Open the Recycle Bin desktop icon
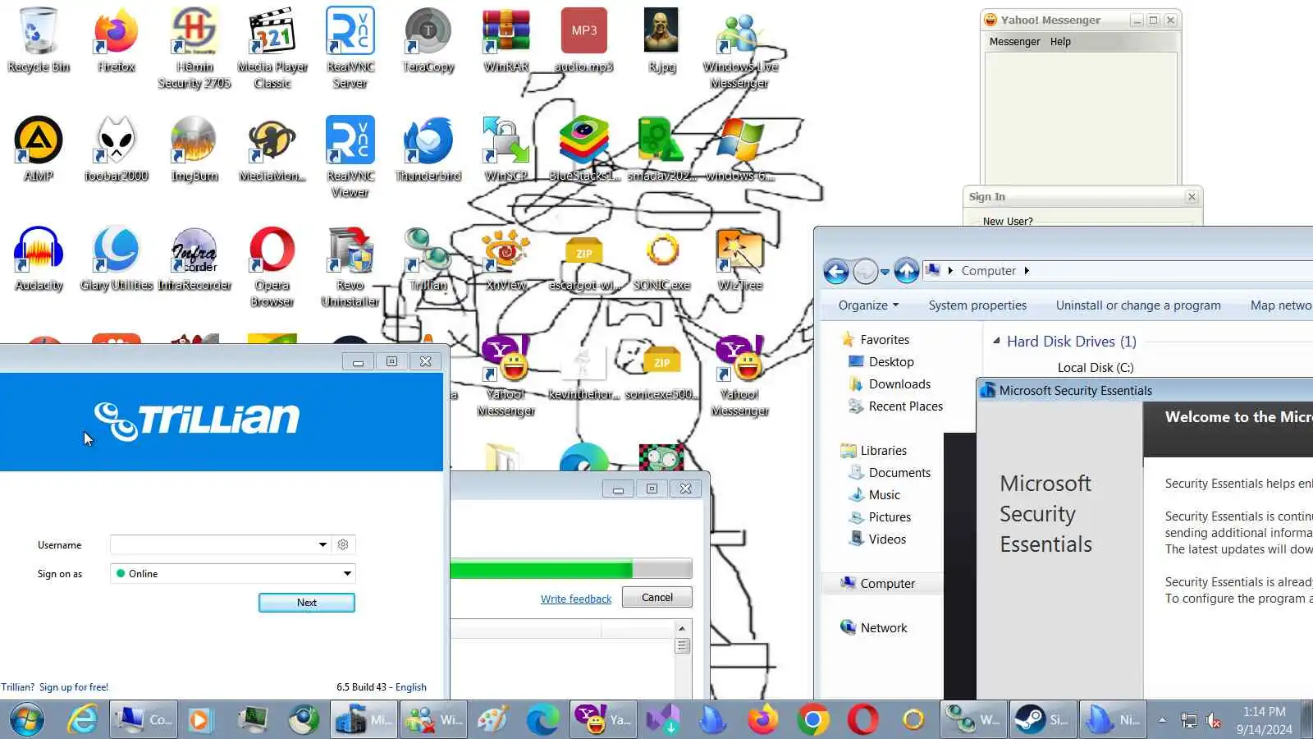Viewport: 1313px width, 739px height. point(38,39)
